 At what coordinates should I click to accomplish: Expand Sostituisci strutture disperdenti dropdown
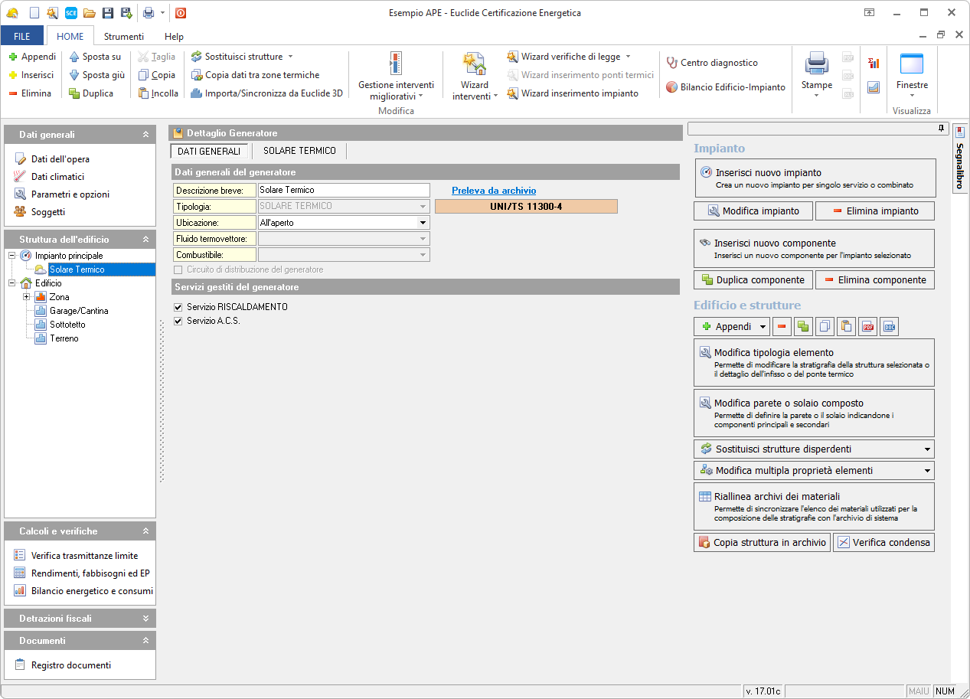(927, 449)
